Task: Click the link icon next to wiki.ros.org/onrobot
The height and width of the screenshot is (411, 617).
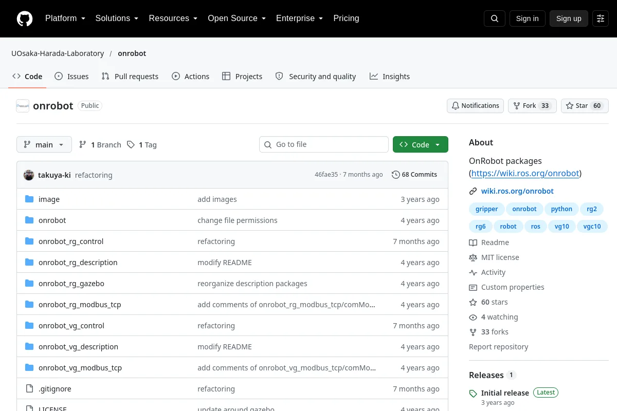Action: tap(473, 191)
